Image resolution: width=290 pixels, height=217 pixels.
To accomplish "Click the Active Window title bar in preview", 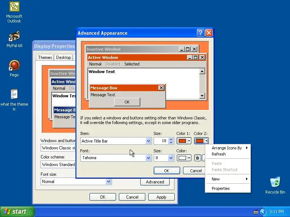I will click(137, 58).
